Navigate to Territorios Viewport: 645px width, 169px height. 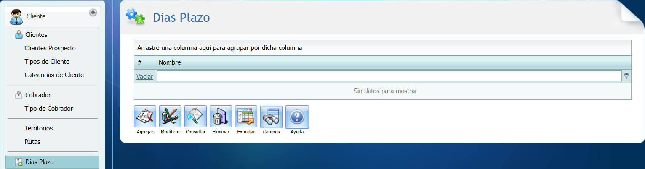[x=39, y=128]
